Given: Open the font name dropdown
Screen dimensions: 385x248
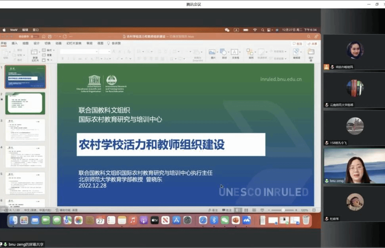Looking at the screenshot, I should [79, 51].
